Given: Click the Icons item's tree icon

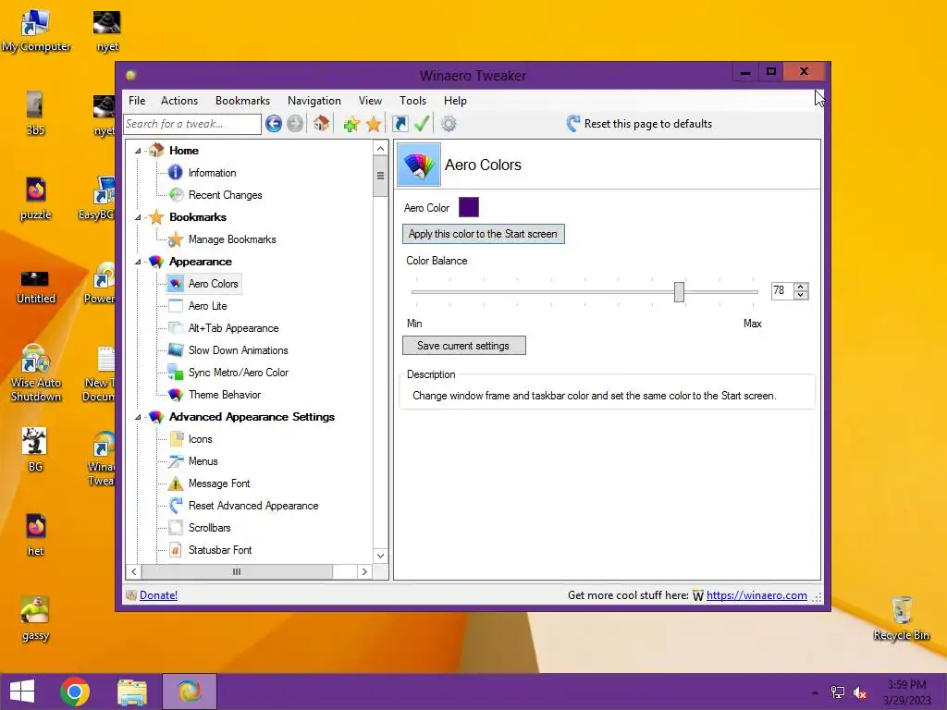Looking at the screenshot, I should point(176,439).
